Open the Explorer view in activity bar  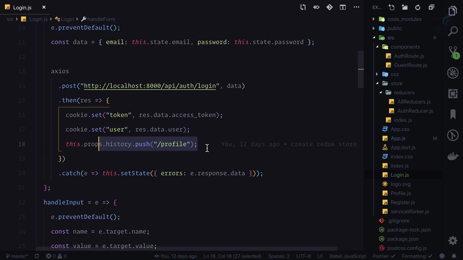pos(453,11)
